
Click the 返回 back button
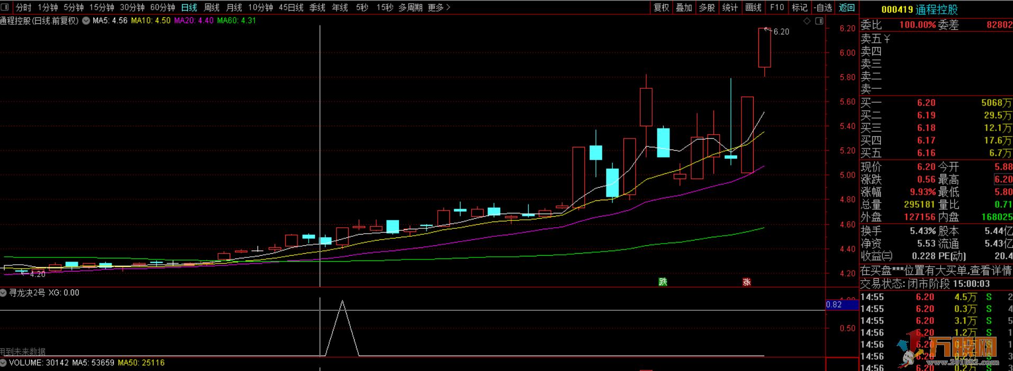point(847,7)
